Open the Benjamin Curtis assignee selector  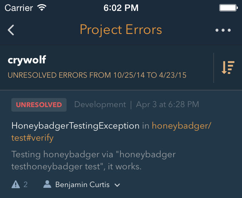coord(82,185)
